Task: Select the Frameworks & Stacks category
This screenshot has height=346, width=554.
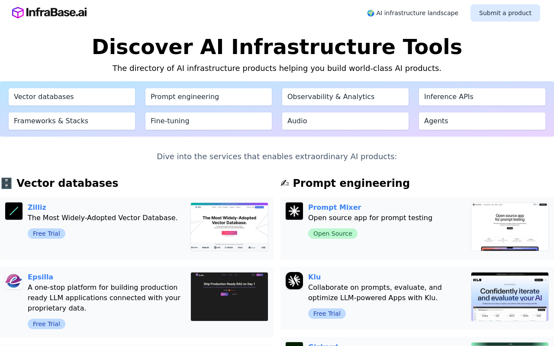Action: 72,121
